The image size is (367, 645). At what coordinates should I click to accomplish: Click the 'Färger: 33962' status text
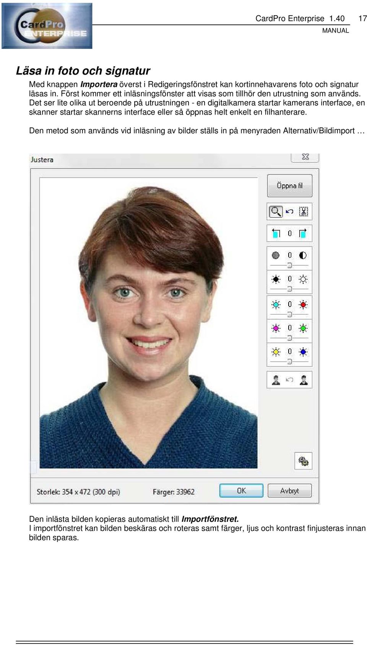174,492
